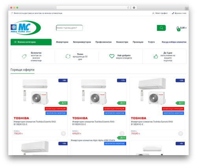This screenshot has height=167, width=197.
Task: Click the refresh arrows easy return icon
Action: 68,56
